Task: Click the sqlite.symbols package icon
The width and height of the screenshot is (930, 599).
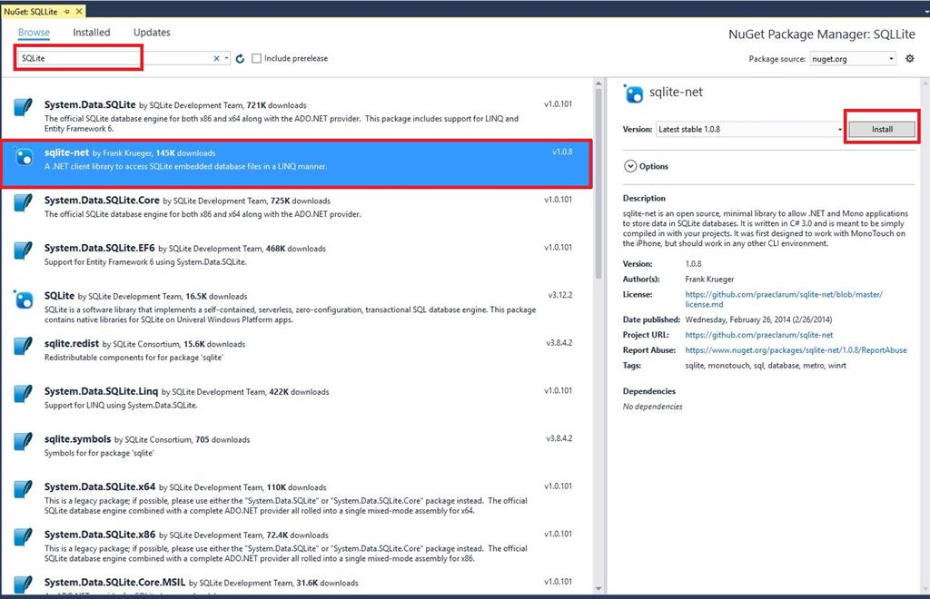Action: coord(23,442)
